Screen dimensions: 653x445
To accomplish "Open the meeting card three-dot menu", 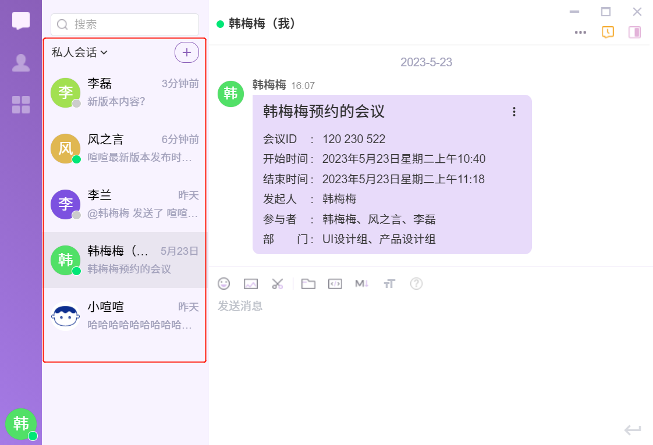I will click(x=514, y=112).
